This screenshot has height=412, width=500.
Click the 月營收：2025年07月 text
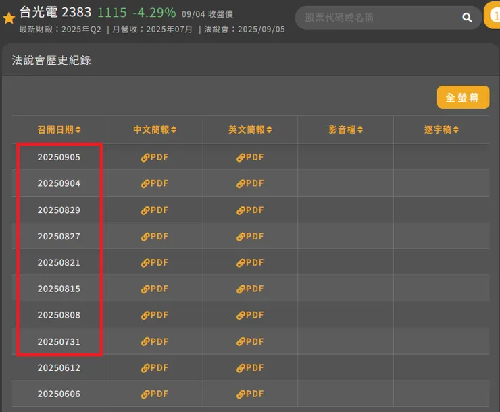coord(153,29)
